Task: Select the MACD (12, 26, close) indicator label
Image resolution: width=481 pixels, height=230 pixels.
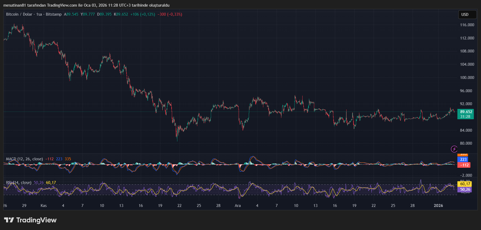Action: coord(24,159)
